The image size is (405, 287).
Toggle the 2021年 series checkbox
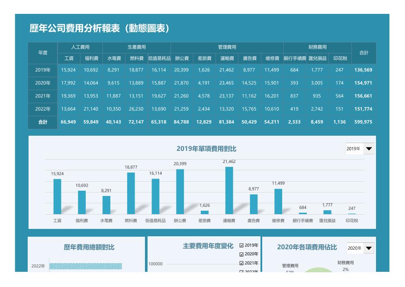(241, 263)
